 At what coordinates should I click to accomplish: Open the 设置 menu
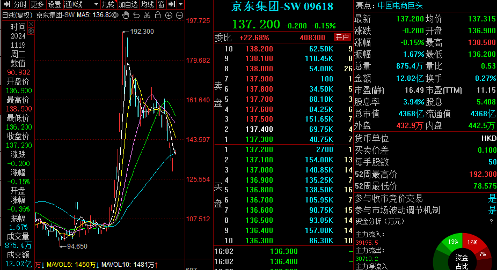pos(54,4)
